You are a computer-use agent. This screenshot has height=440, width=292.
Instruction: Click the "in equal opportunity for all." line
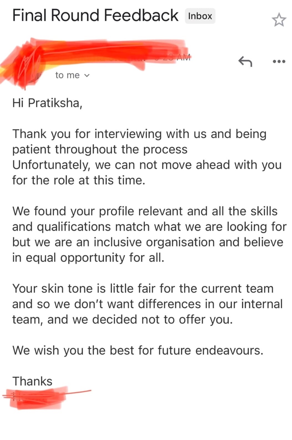pos(88,258)
